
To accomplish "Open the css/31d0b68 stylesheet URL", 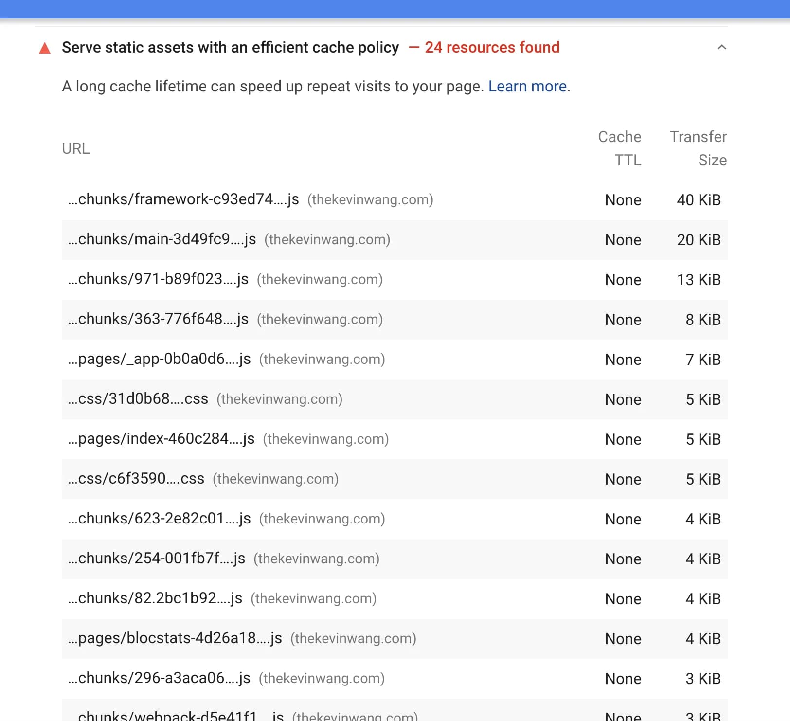I will [138, 399].
